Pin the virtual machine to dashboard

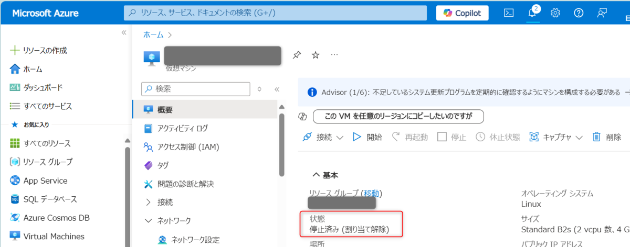[x=297, y=54]
